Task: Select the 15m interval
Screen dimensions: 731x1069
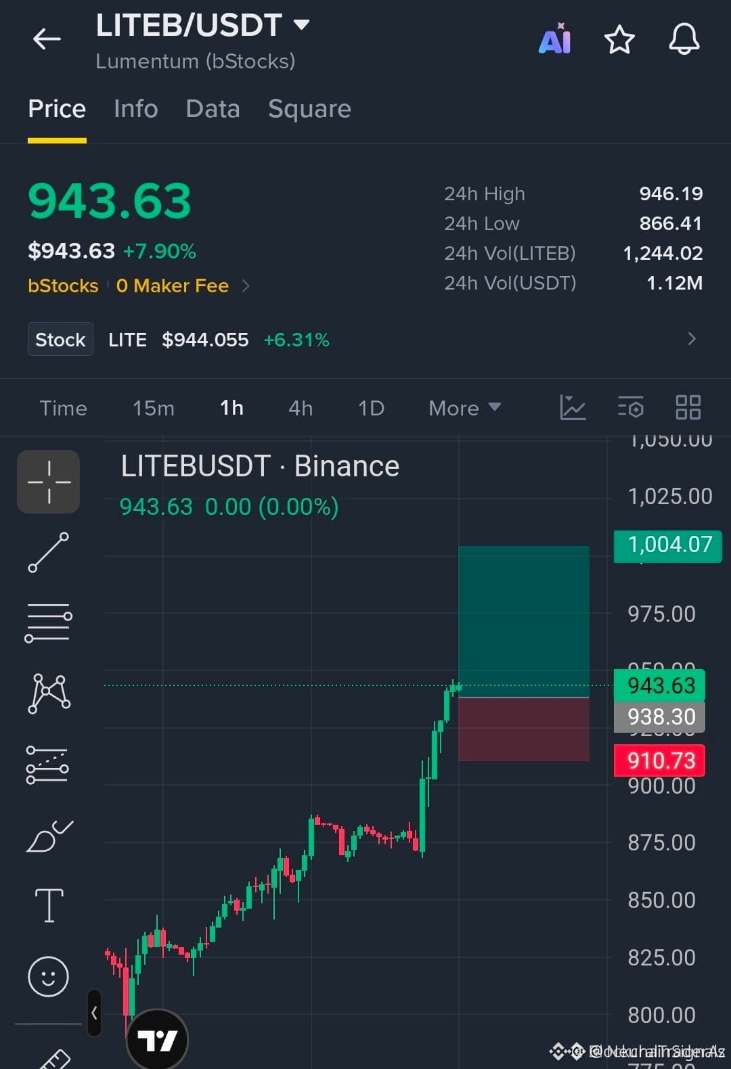Action: [x=154, y=408]
